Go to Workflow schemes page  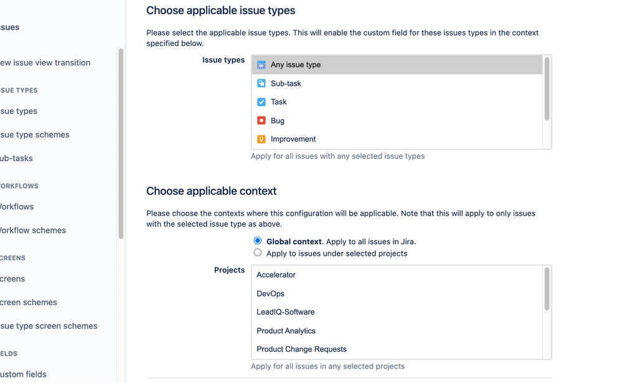coord(33,230)
